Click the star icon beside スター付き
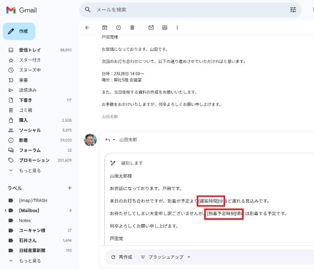Image resolution: width=314 pixels, height=269 pixels. (11, 60)
